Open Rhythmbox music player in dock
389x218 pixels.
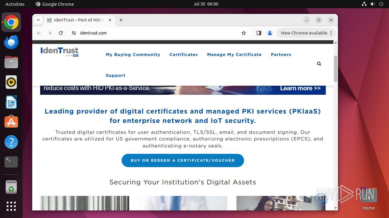point(11,82)
